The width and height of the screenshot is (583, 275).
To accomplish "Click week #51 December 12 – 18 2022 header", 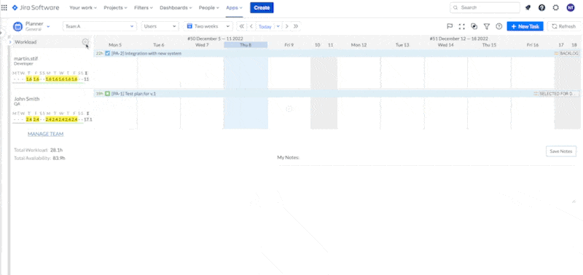I will (459, 39).
